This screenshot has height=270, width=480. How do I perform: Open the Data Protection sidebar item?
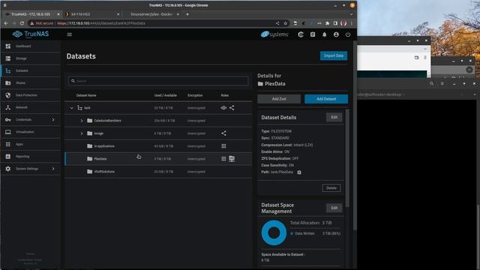[31, 95]
